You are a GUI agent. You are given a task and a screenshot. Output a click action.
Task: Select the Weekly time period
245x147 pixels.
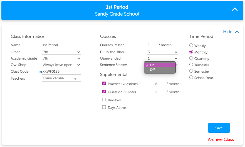coord(191,45)
